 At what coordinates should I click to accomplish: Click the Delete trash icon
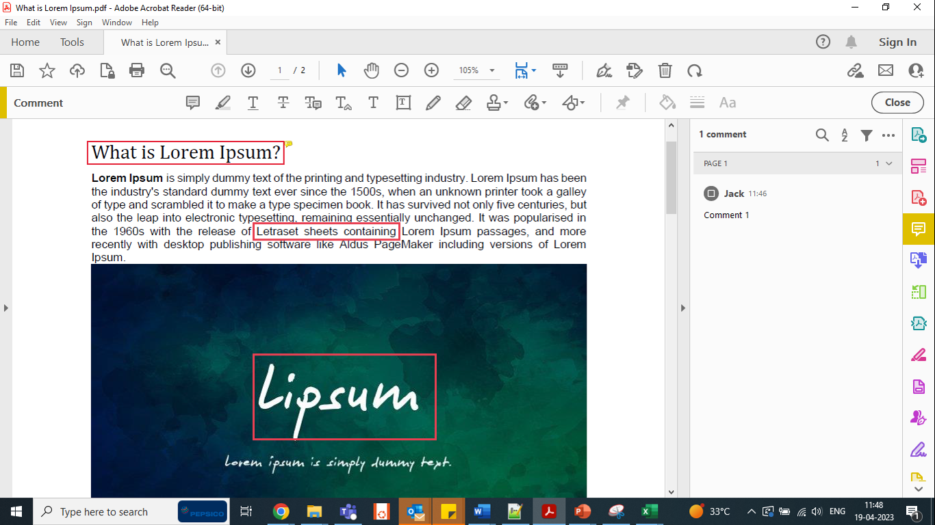665,70
